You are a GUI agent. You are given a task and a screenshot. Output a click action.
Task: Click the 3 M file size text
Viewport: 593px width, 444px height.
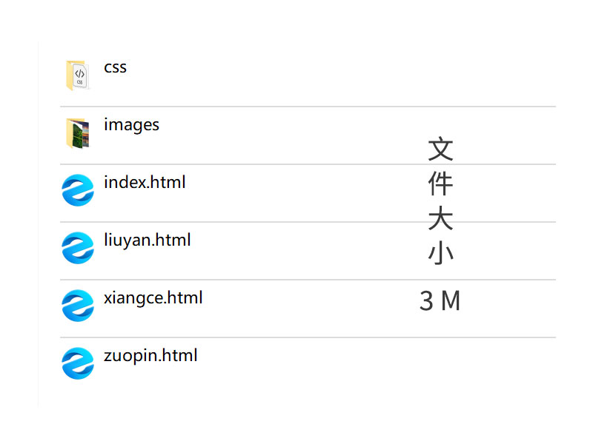coord(440,301)
